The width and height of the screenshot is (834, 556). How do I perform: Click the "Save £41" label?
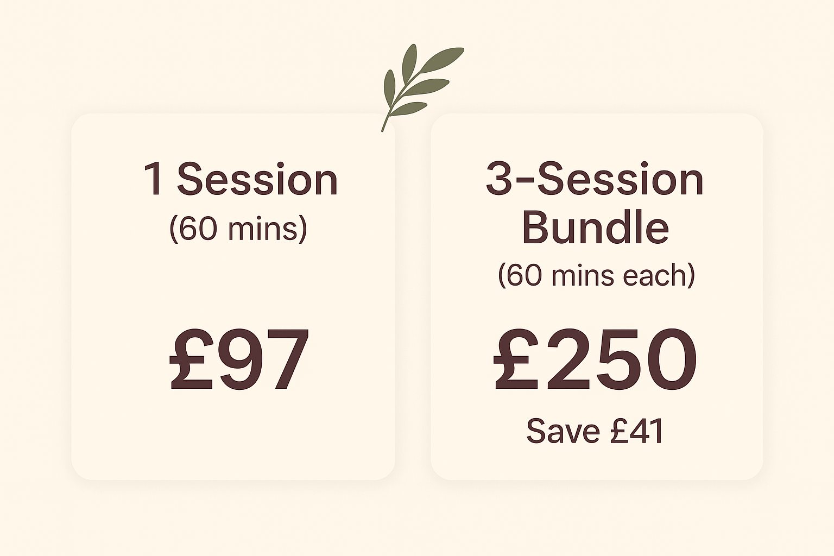(x=595, y=432)
